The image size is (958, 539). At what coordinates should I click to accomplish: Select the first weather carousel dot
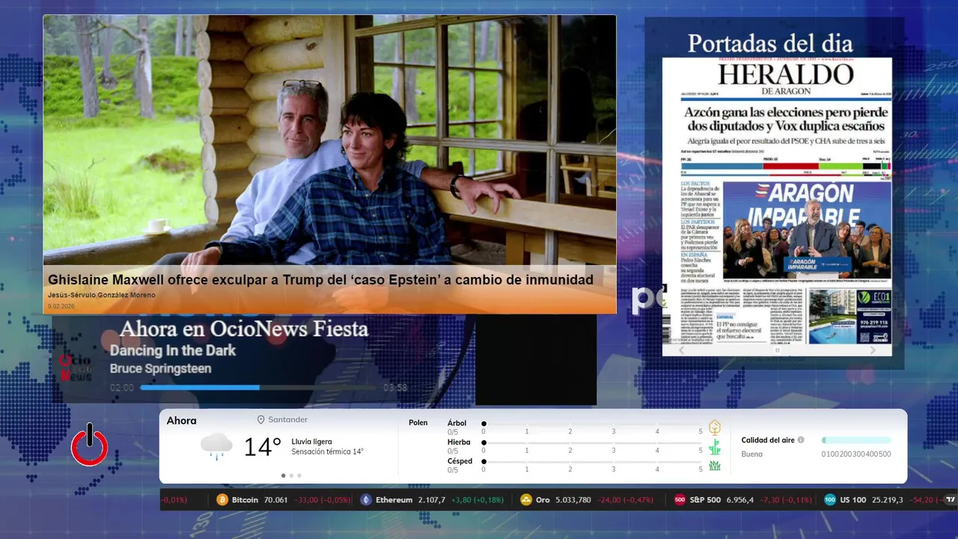pyautogui.click(x=283, y=475)
